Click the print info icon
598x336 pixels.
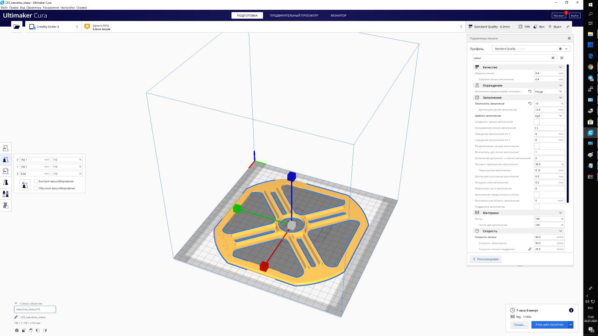pyautogui.click(x=571, y=310)
